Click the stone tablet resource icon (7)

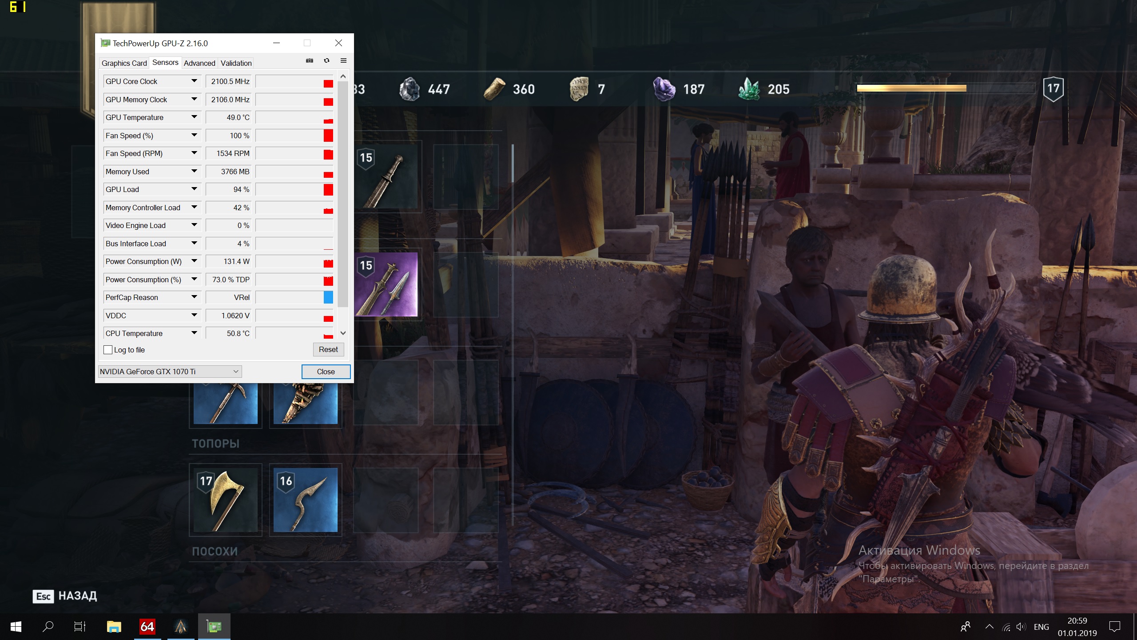tap(579, 89)
